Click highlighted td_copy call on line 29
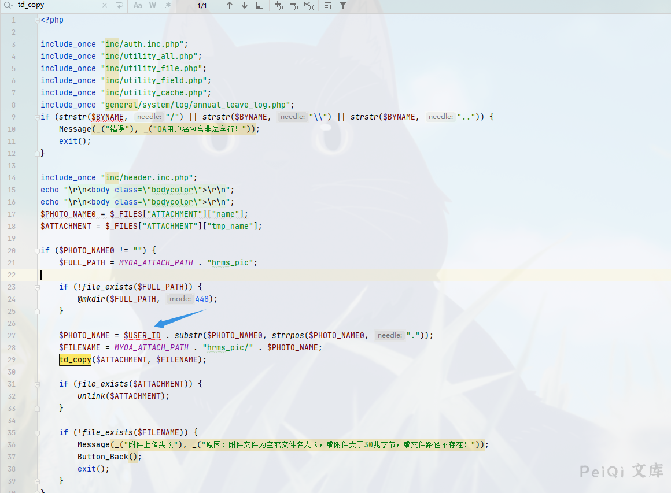The height and width of the screenshot is (493, 671). click(x=75, y=359)
